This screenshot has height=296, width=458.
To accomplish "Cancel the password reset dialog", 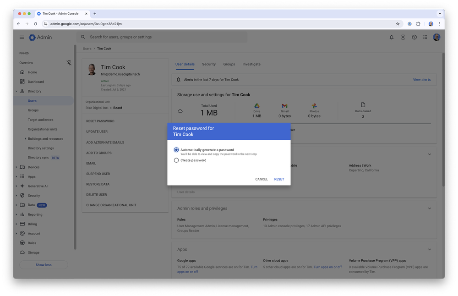I will click(x=261, y=179).
